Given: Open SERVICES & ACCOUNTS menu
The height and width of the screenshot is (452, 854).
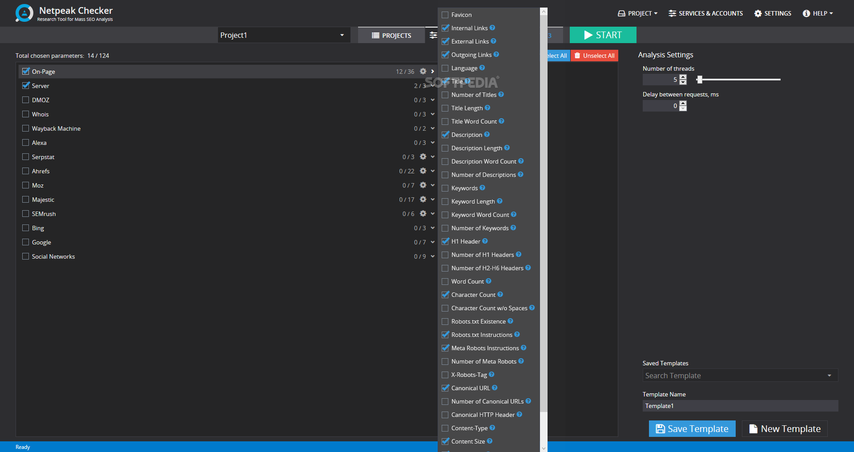Looking at the screenshot, I should point(705,13).
